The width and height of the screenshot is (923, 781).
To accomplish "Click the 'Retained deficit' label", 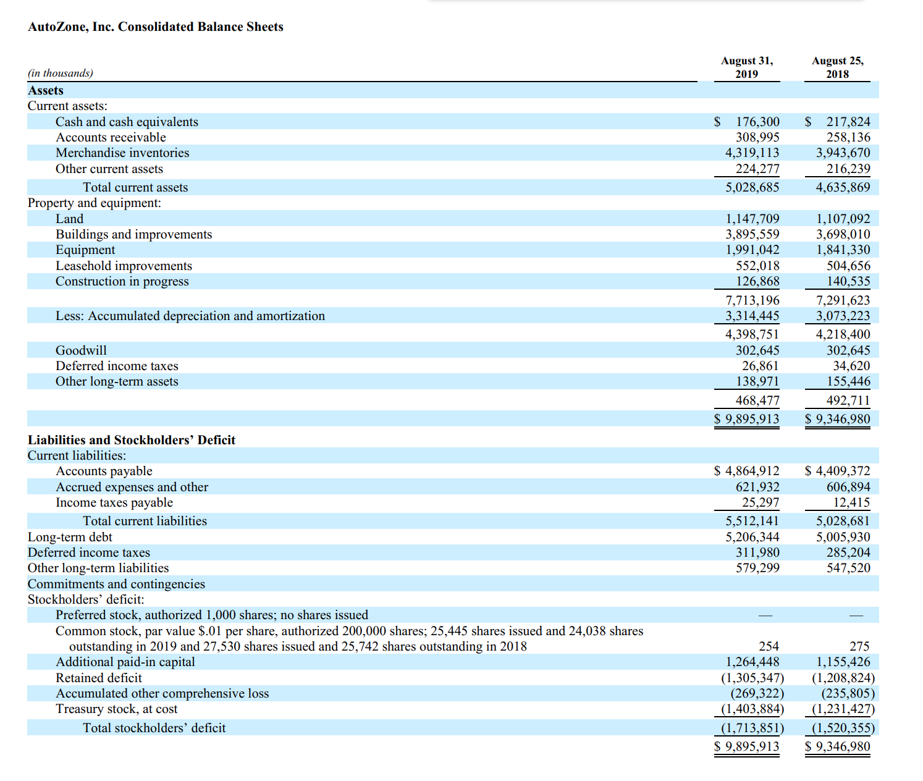I will point(99,678).
